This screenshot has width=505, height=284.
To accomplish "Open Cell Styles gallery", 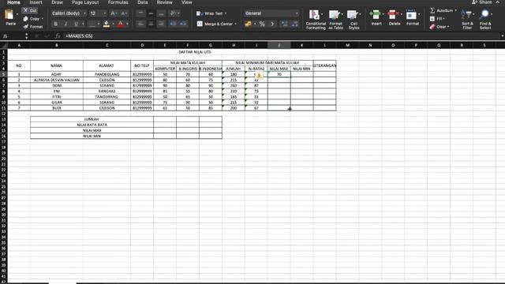I will click(353, 20).
